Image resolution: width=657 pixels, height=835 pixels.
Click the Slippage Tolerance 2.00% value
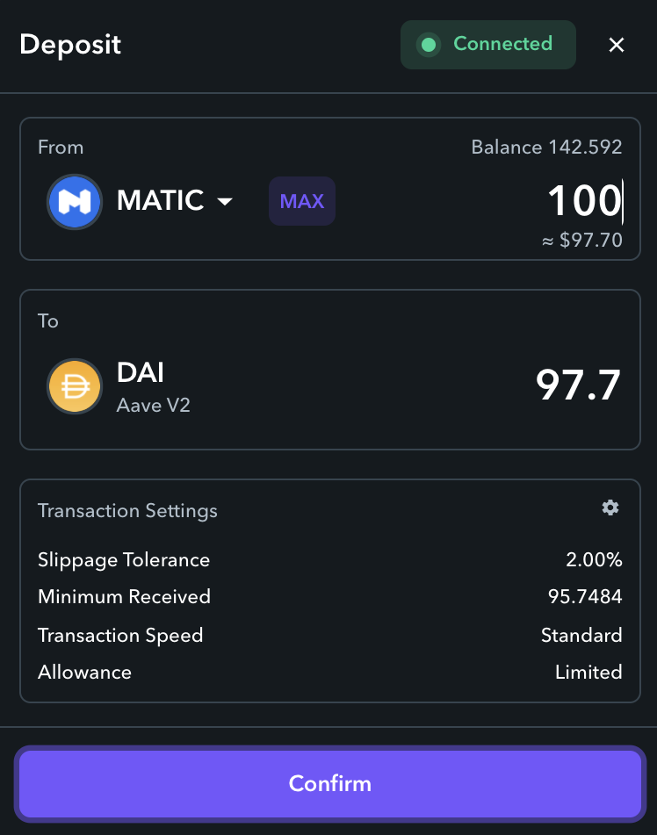click(x=594, y=559)
